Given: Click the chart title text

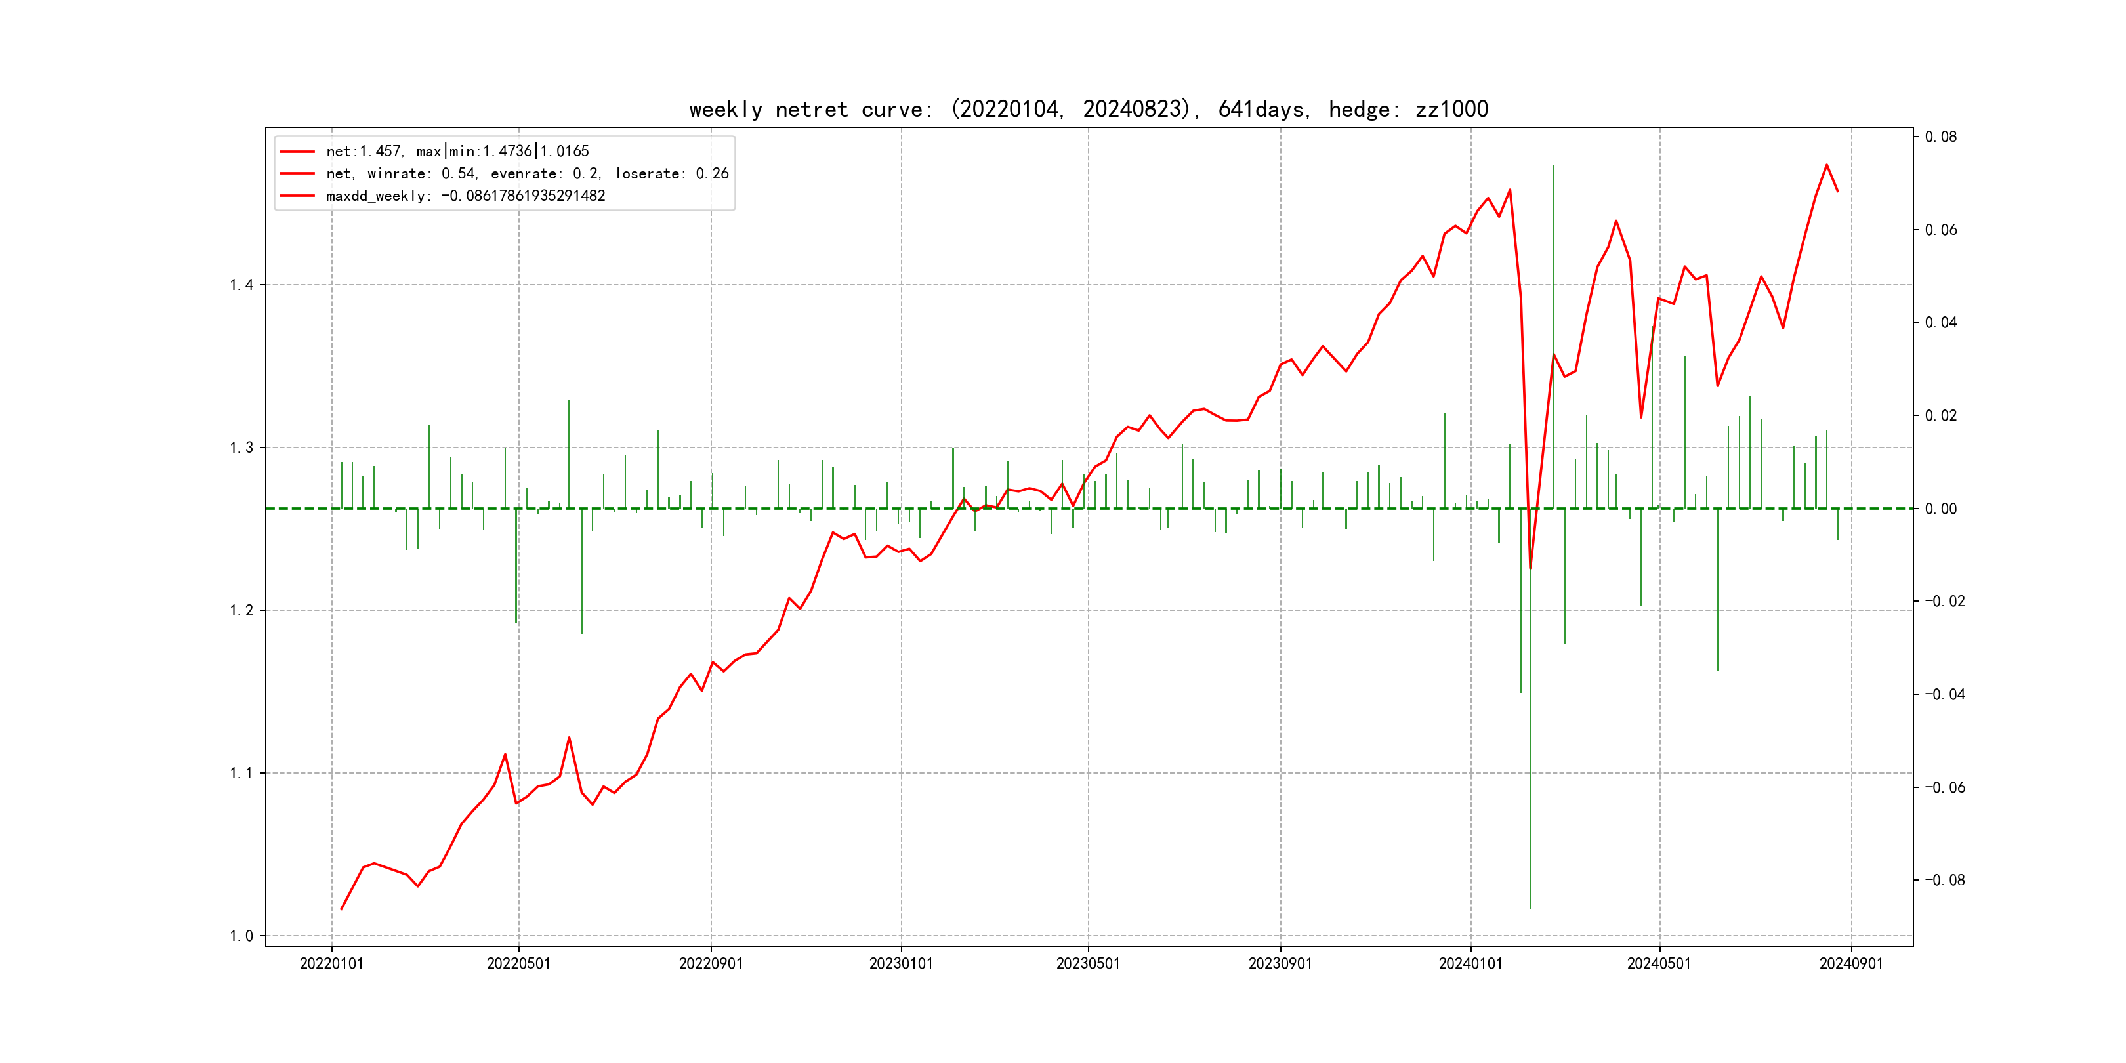Looking at the screenshot, I should [1088, 109].
